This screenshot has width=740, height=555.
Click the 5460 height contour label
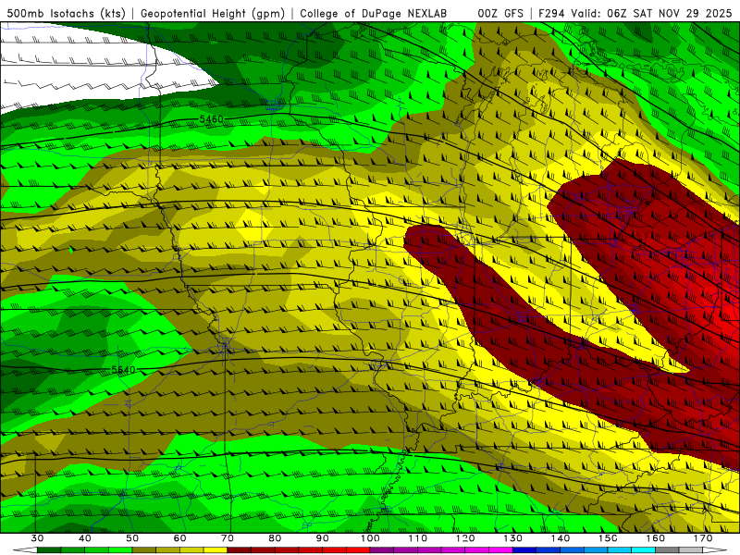pos(211,119)
